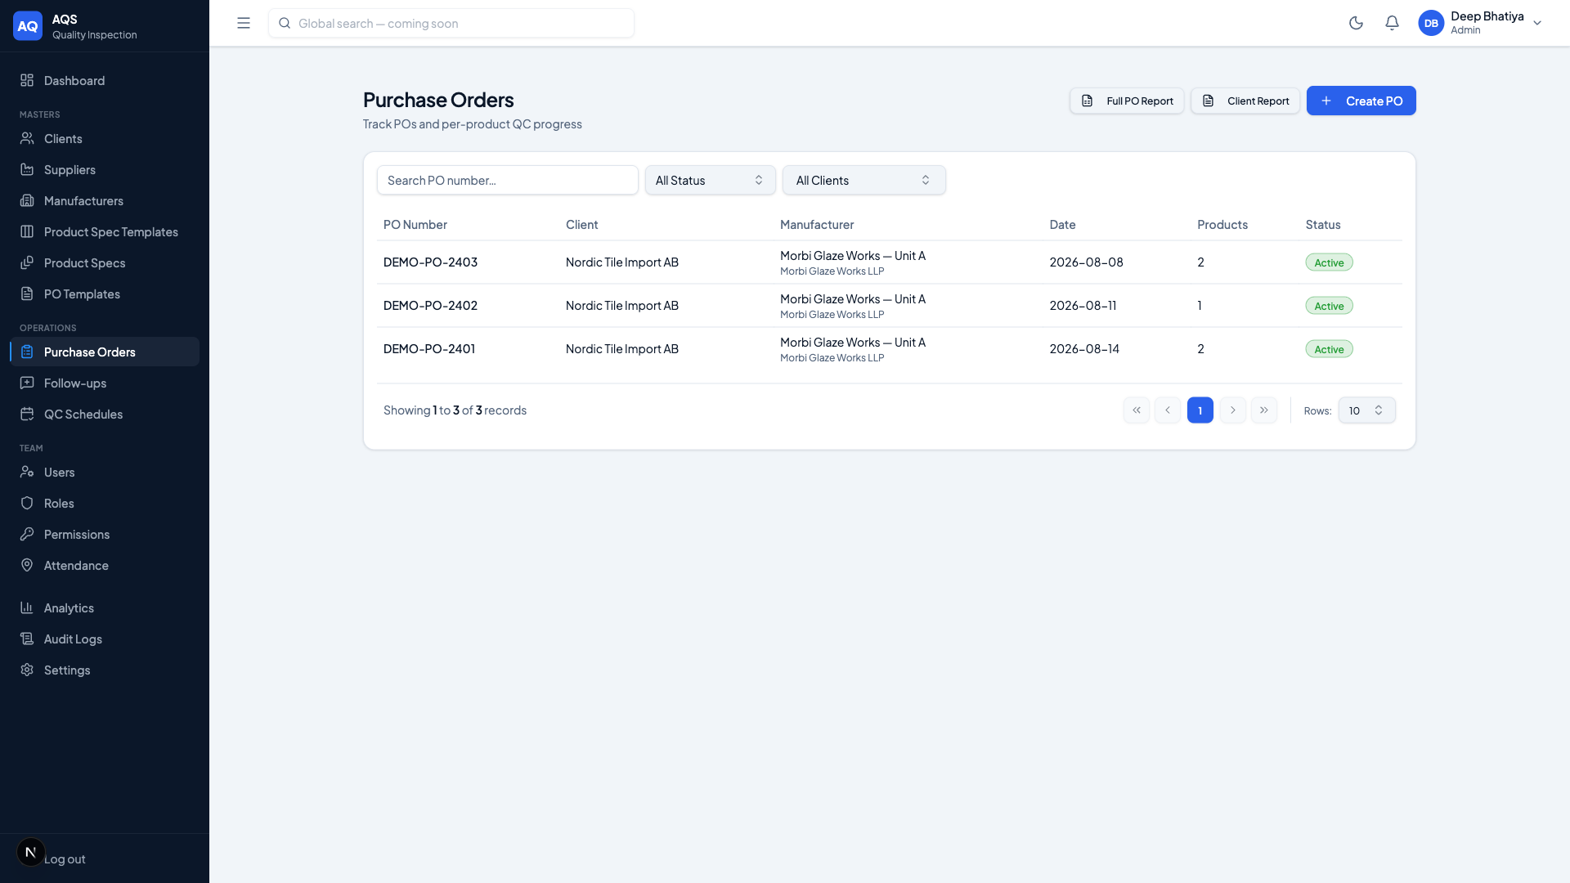Click the Roles shield icon

coord(27,503)
